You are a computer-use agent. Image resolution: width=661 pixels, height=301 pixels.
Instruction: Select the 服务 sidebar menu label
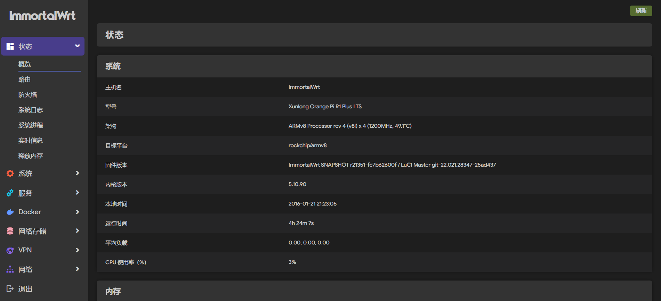click(x=25, y=193)
